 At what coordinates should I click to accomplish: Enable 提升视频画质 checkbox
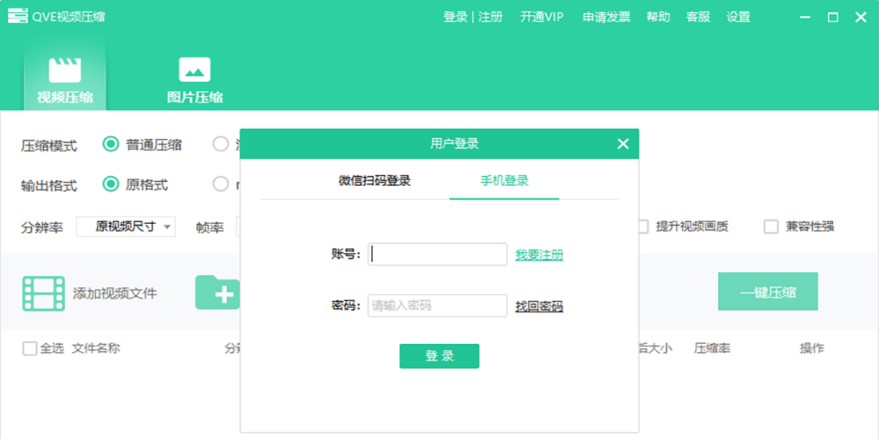click(643, 227)
